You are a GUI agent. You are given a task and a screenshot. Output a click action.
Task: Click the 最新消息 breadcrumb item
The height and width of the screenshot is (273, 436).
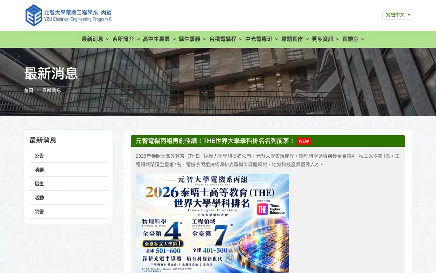(x=52, y=90)
